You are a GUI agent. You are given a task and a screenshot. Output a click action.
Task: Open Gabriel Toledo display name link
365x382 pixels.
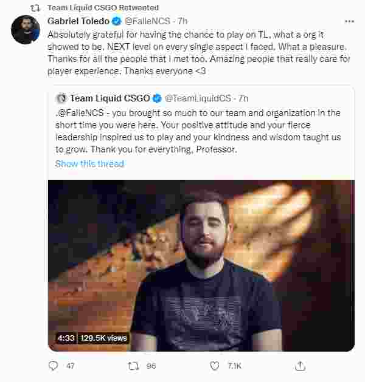(x=79, y=21)
